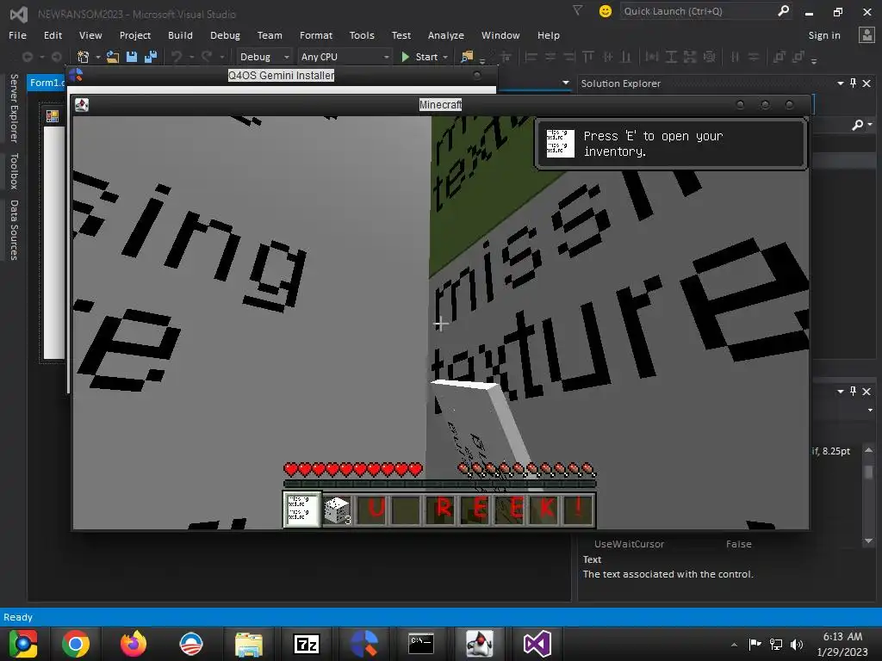
Task: Close the Solution Explorer panel
Action: tap(866, 83)
